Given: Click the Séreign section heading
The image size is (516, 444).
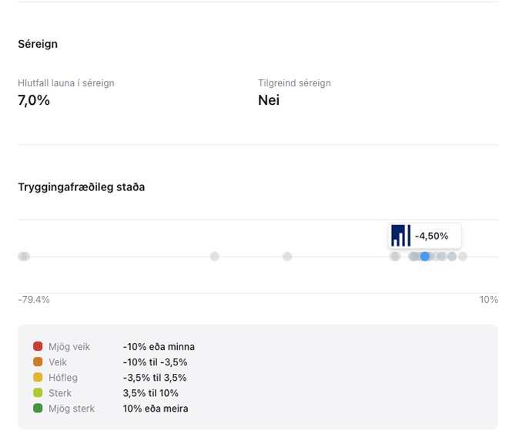Looking at the screenshot, I should pos(38,44).
